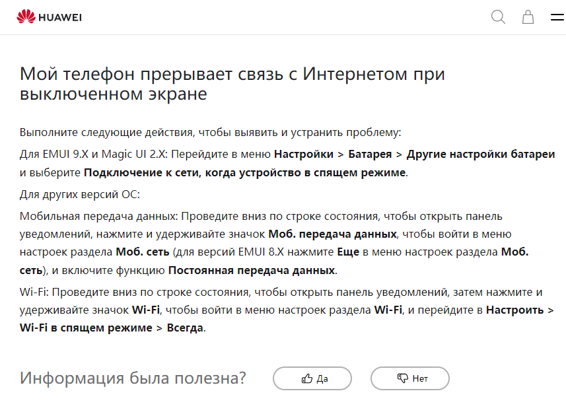Click the thumbs-up icon
Image resolution: width=566 pixels, height=418 pixels.
[307, 378]
